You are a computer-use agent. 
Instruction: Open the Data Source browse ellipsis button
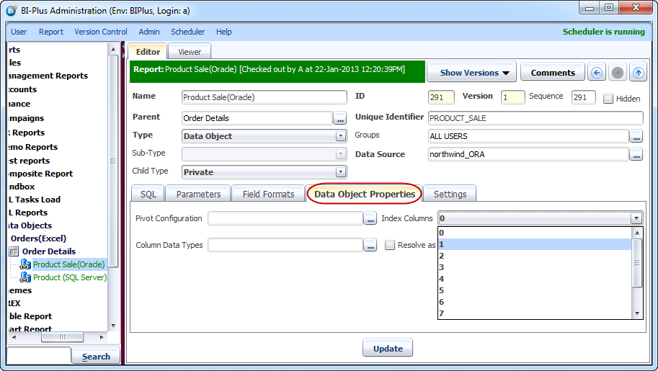[x=636, y=154]
